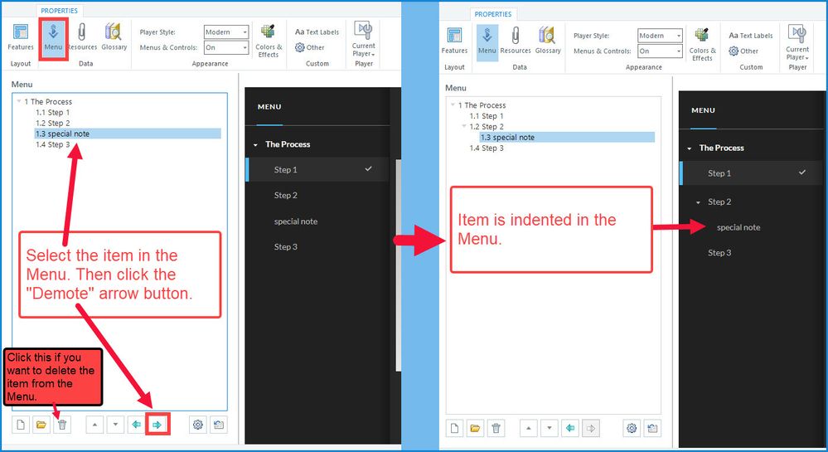This screenshot has width=828, height=452.
Task: Open menu options gear in right screenshot
Action: point(632,428)
